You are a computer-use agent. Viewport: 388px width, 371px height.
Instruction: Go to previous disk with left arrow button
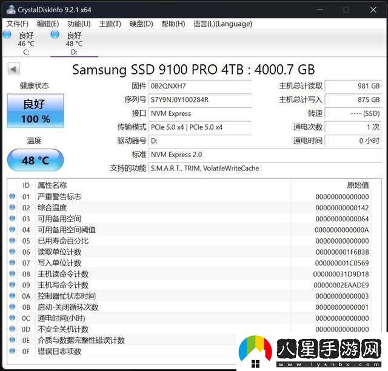13,69
